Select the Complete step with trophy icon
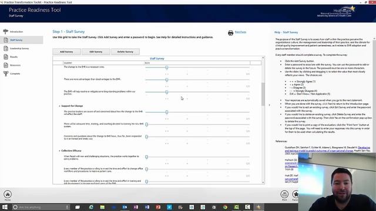This screenshot has width=376, height=211. pyautogui.click(x=15, y=74)
